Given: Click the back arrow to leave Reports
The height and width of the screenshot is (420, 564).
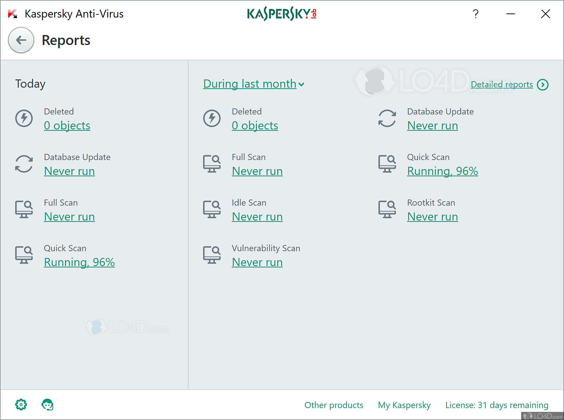Looking at the screenshot, I should (21, 40).
